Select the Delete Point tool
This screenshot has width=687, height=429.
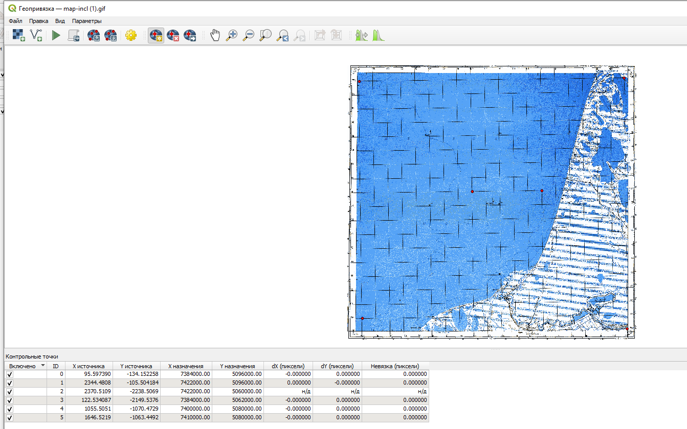coord(173,35)
